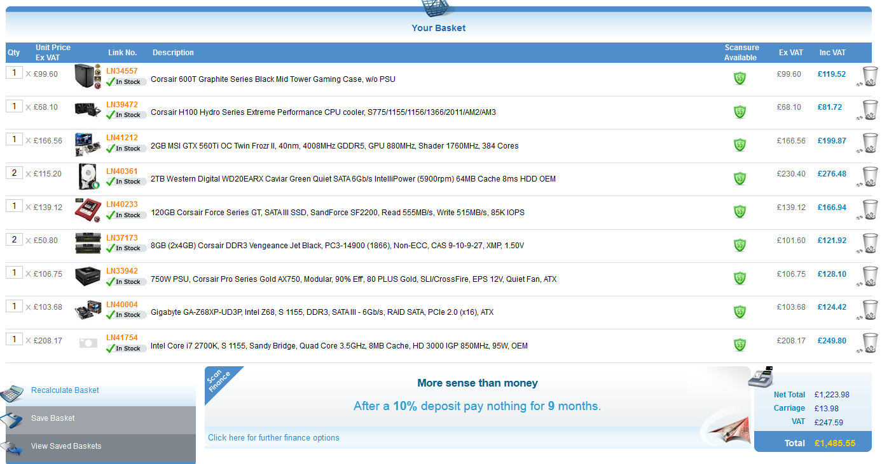Delete the Corsair Vengeance RAM from basket
Image resolution: width=882 pixels, height=464 pixels.
[x=869, y=242]
